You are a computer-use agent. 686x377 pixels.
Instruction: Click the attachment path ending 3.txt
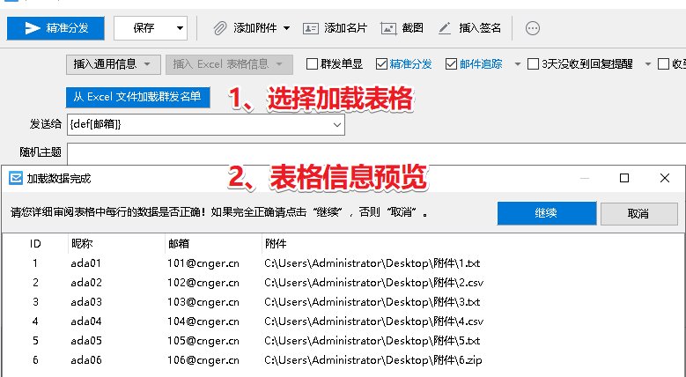372,301
